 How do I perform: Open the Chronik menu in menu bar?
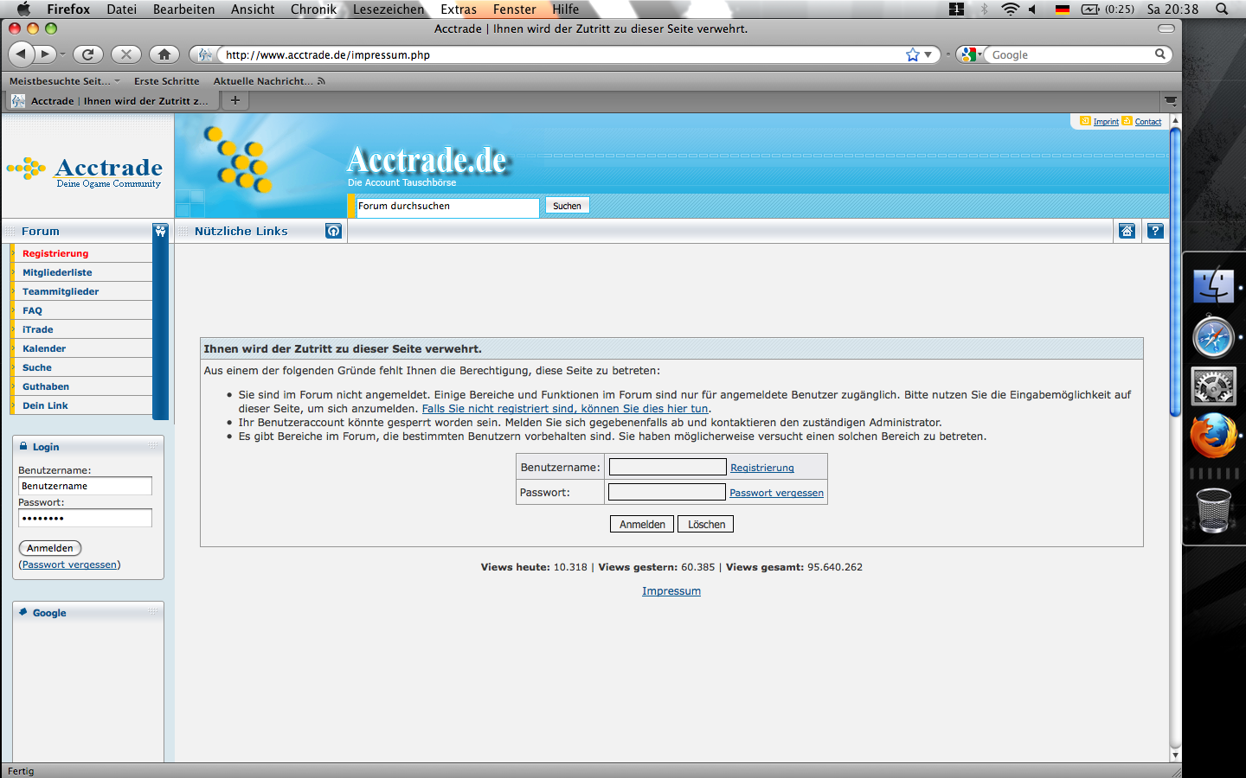point(313,10)
